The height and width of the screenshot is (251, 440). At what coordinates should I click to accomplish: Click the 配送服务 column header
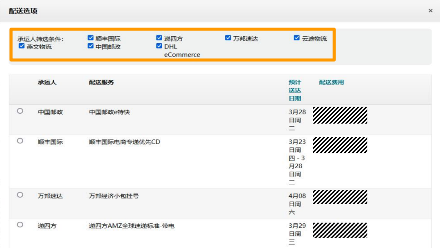click(100, 82)
